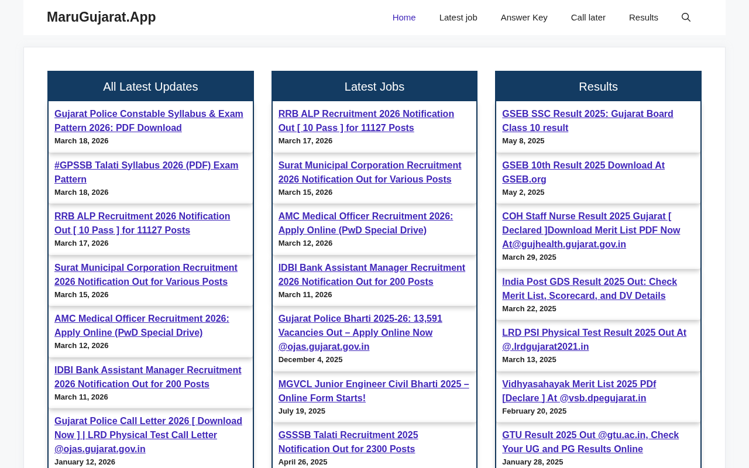Read India Post GDS Result 2025 post
749x468 pixels.
589,288
